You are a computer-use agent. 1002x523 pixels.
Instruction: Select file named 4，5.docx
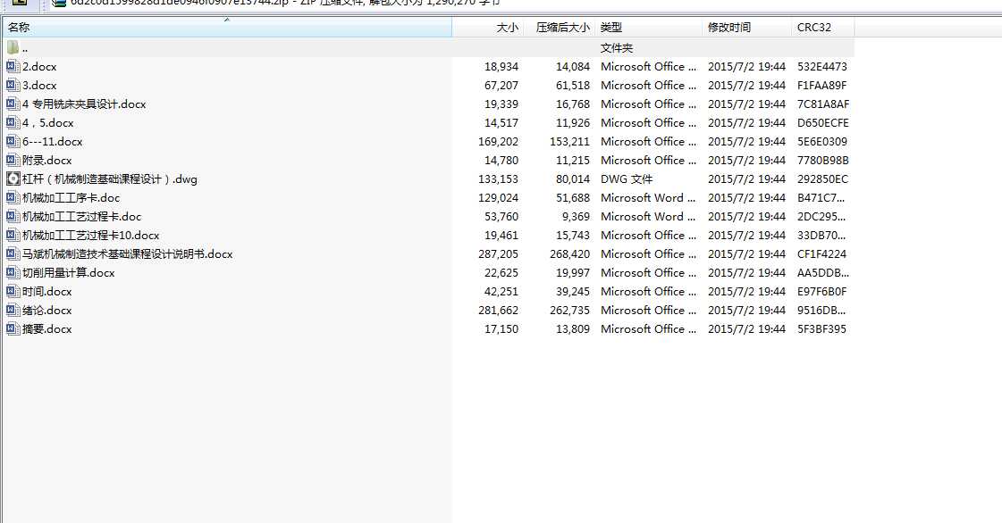[x=48, y=122]
